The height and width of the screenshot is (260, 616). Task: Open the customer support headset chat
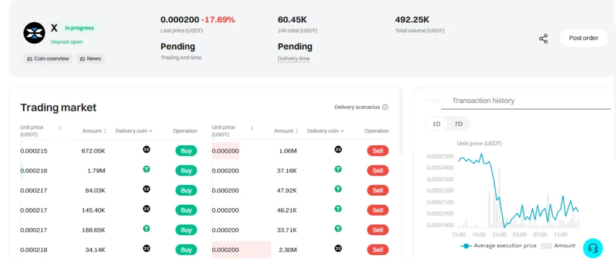(593, 248)
